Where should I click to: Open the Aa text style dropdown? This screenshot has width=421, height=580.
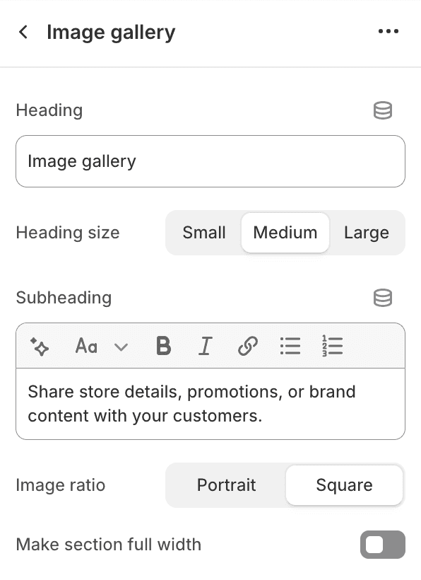(x=102, y=347)
